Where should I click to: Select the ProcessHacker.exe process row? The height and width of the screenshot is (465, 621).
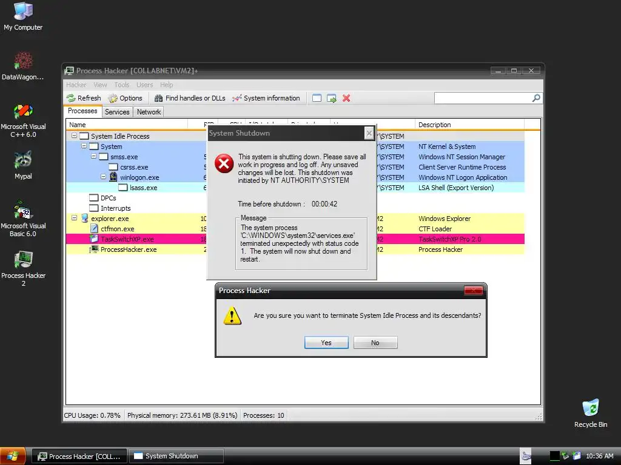point(295,249)
